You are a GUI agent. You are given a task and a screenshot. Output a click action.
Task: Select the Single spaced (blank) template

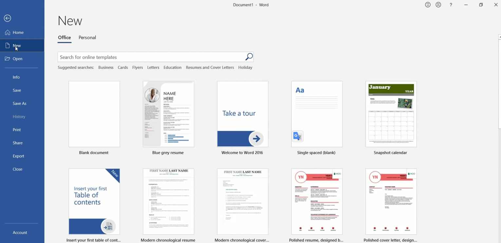click(x=317, y=114)
